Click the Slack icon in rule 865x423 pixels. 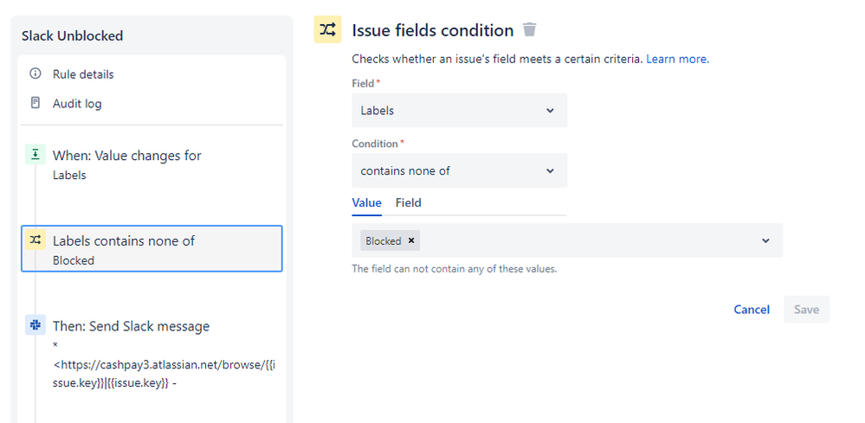[36, 325]
